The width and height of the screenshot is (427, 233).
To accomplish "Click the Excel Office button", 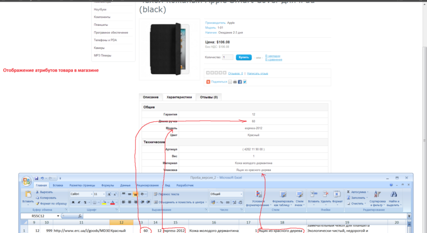I will [x=26, y=181].
